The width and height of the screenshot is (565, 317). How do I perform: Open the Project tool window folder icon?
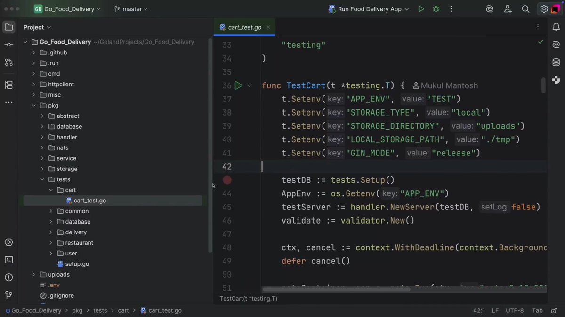tap(9, 27)
